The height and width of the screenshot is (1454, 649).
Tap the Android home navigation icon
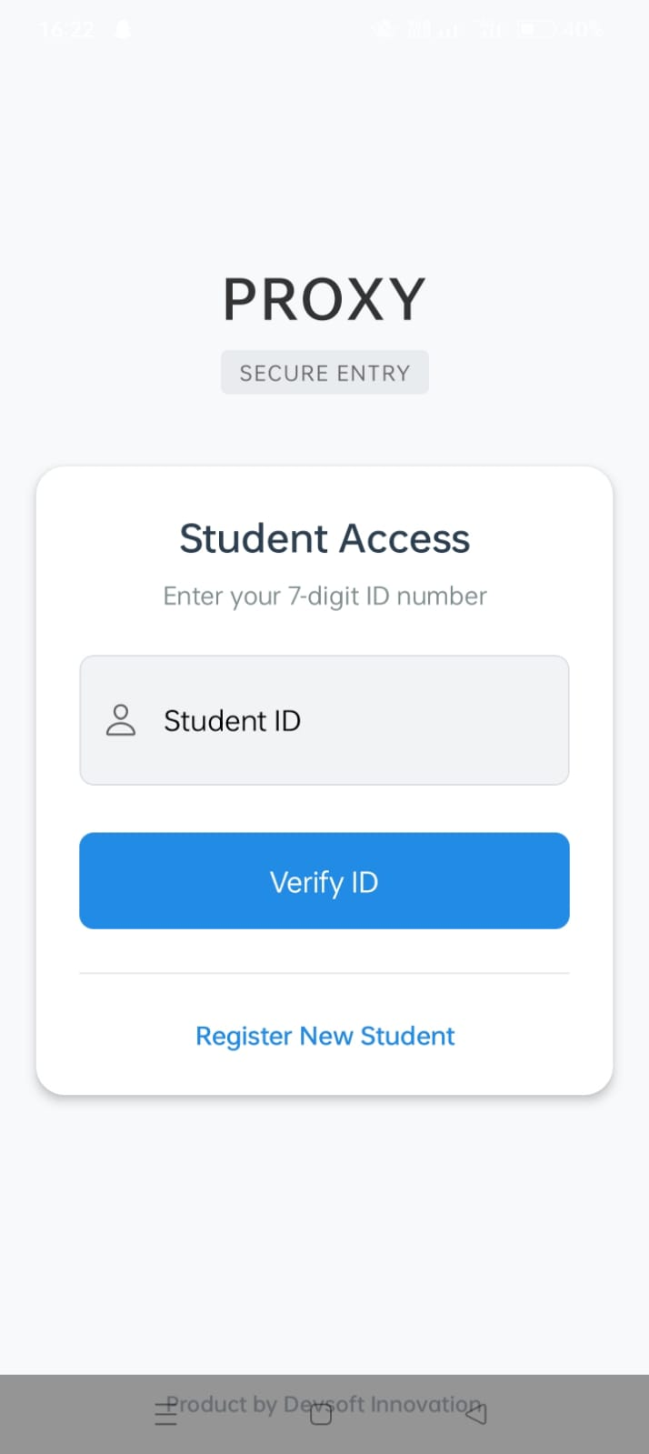[x=321, y=1415]
